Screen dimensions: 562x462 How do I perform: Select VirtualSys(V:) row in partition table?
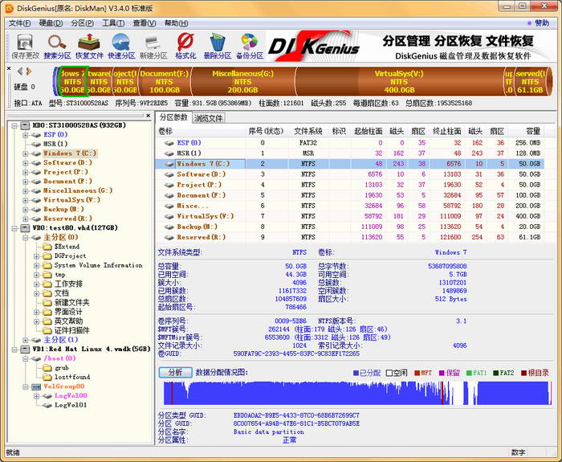tap(350, 216)
